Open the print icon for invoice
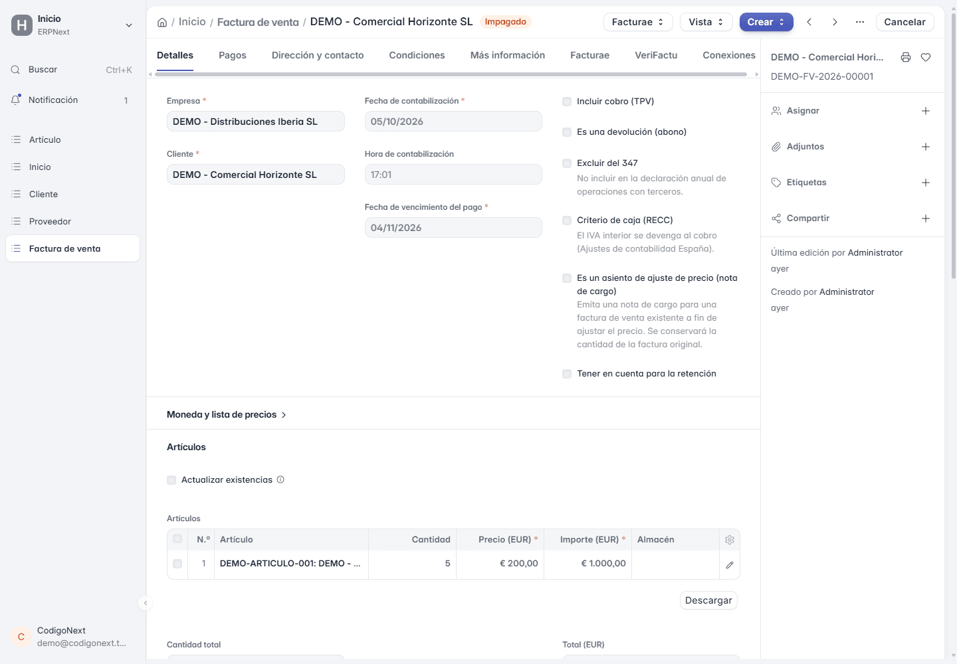The width and height of the screenshot is (957, 664). click(905, 57)
